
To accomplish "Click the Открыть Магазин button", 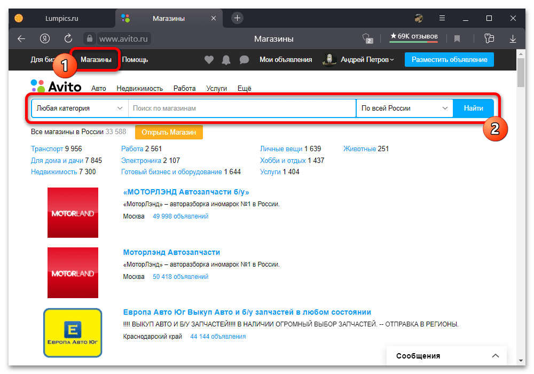I will click(169, 132).
